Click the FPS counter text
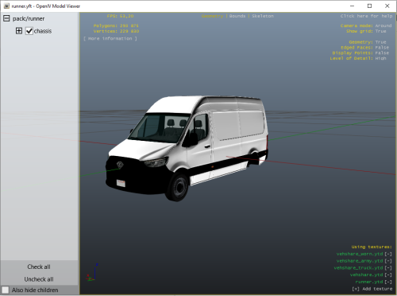The width and height of the screenshot is (397, 296). [120, 16]
